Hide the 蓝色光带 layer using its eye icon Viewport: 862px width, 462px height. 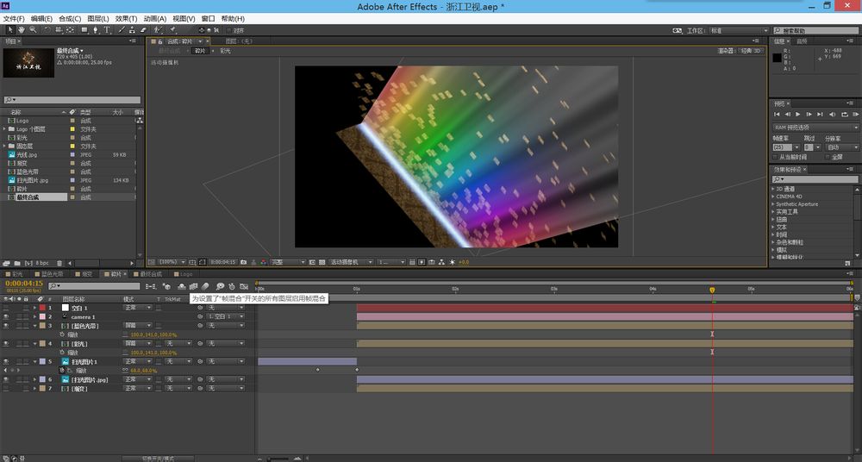tap(6, 326)
